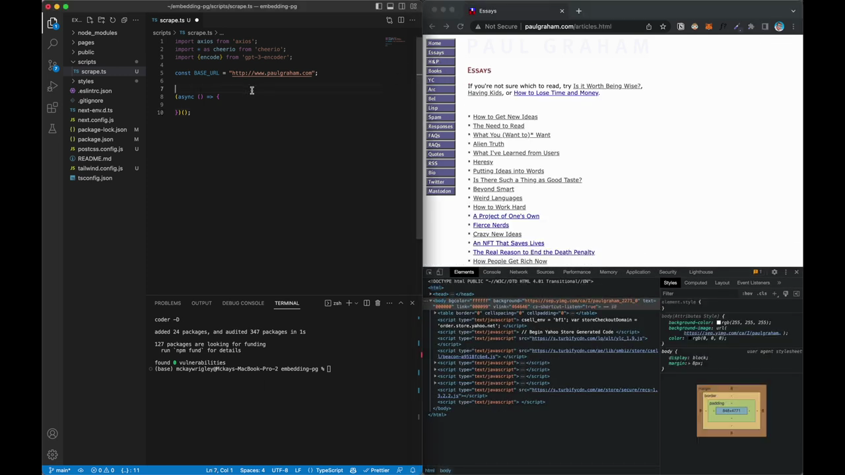Open Run and Debug view
This screenshot has height=475, width=845.
click(52, 86)
